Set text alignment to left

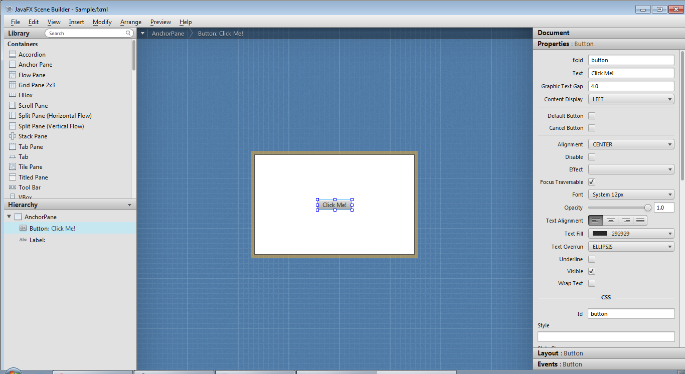click(x=595, y=220)
